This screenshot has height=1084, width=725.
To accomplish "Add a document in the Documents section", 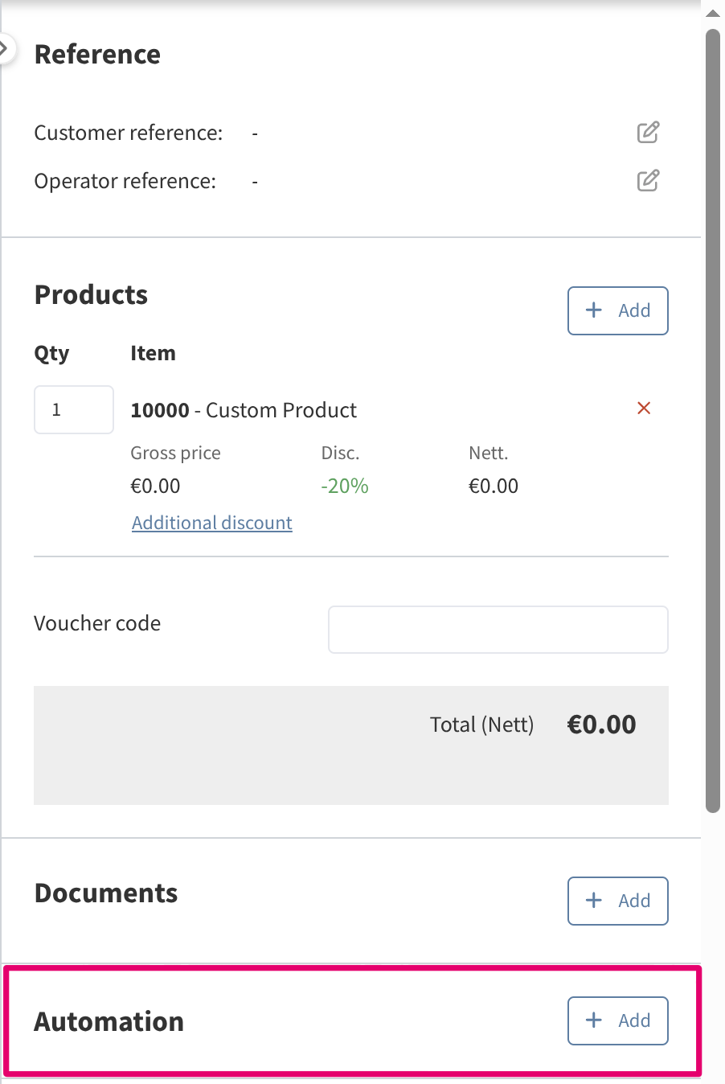I will 618,901.
